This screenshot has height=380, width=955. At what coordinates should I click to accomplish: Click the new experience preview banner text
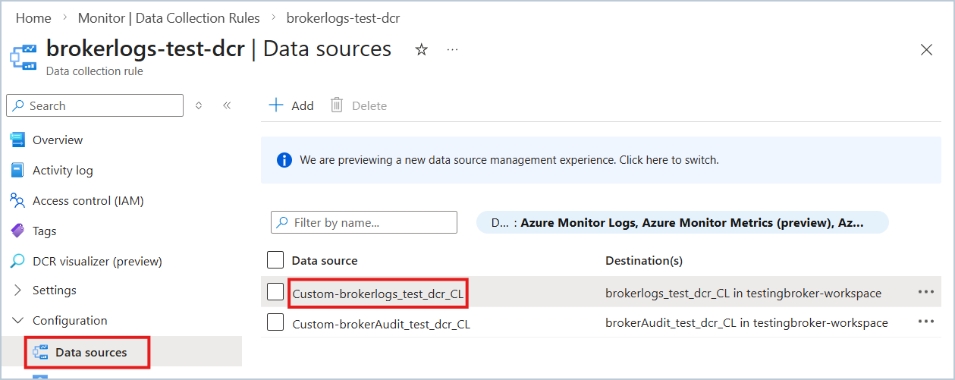click(x=509, y=160)
